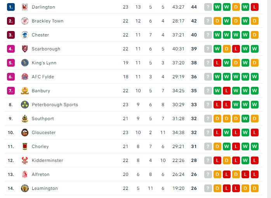271x198 pixels.
Task: Select the Gloucester team badge
Action: click(x=25, y=133)
